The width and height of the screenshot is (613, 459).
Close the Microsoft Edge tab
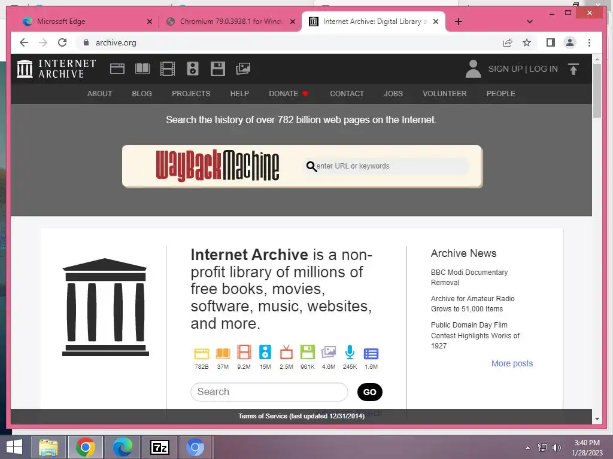tap(150, 22)
